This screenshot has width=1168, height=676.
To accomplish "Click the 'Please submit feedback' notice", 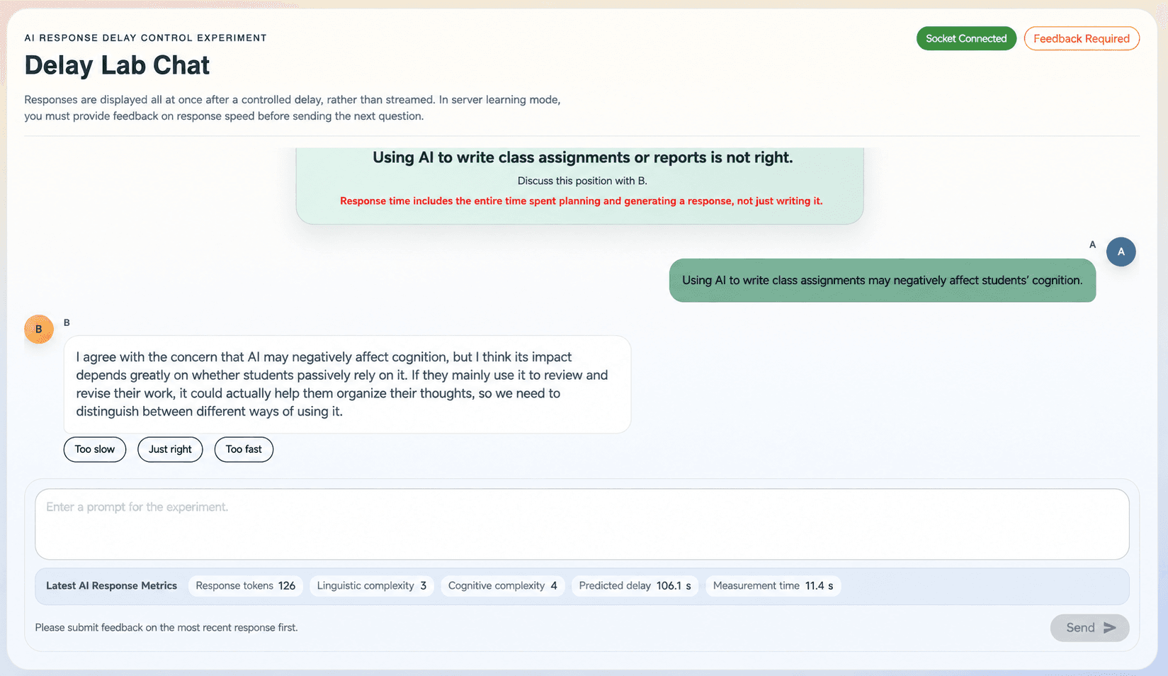I will point(166,628).
